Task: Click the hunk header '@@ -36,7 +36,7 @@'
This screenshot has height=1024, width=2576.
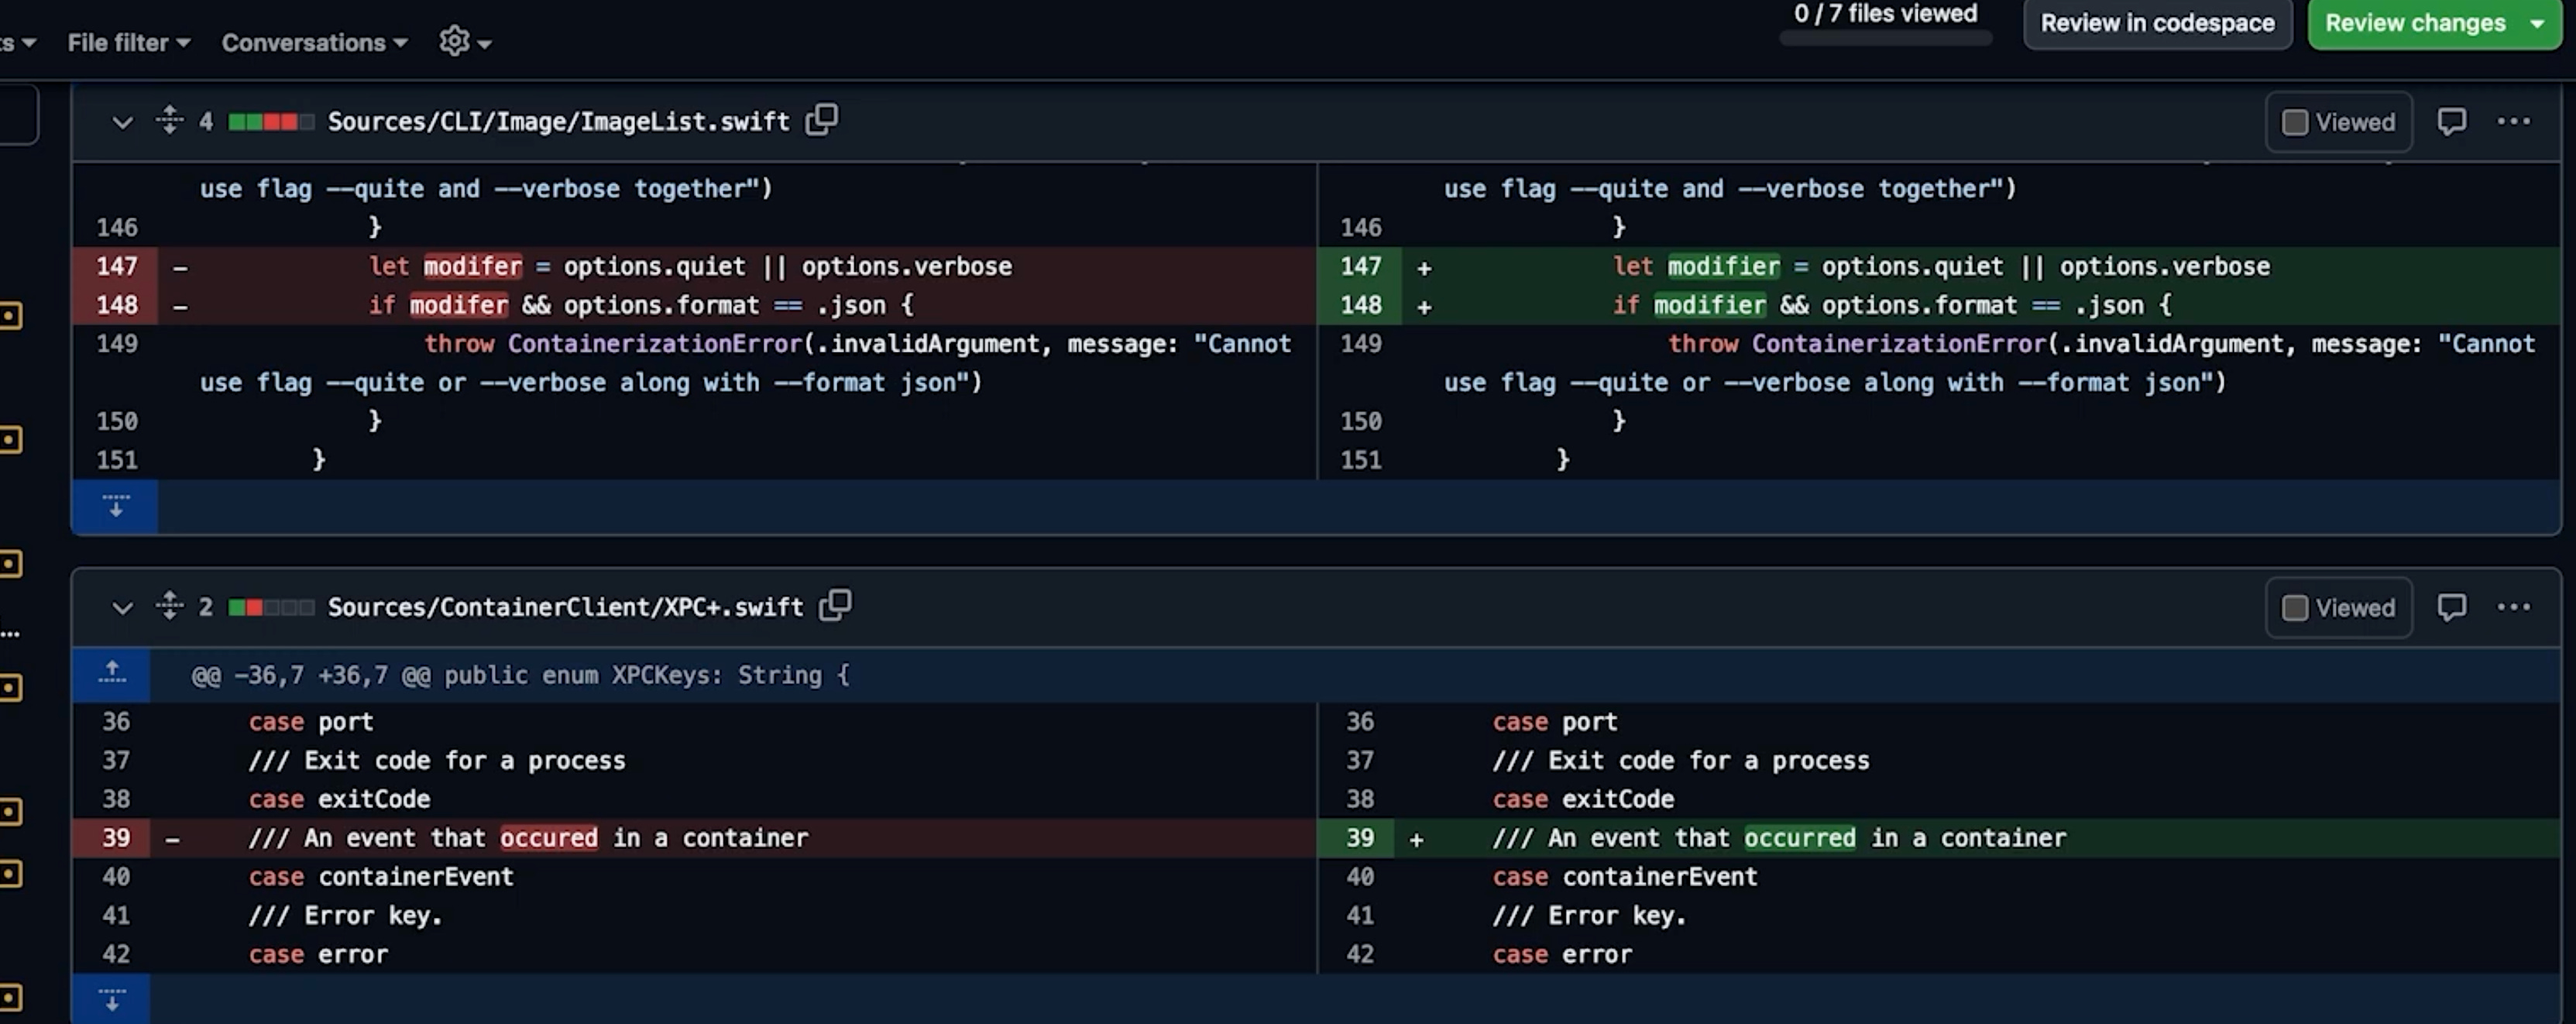Action: (310, 675)
